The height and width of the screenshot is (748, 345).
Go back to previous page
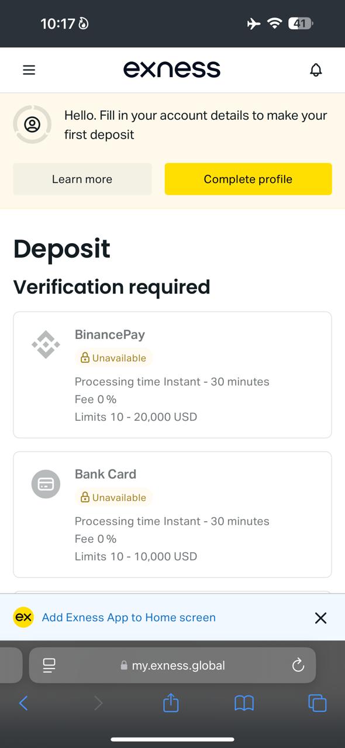[x=23, y=703]
